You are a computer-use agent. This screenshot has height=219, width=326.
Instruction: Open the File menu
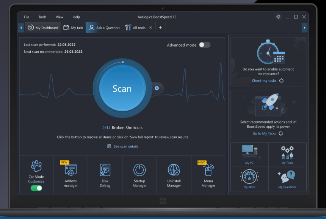coord(26,17)
